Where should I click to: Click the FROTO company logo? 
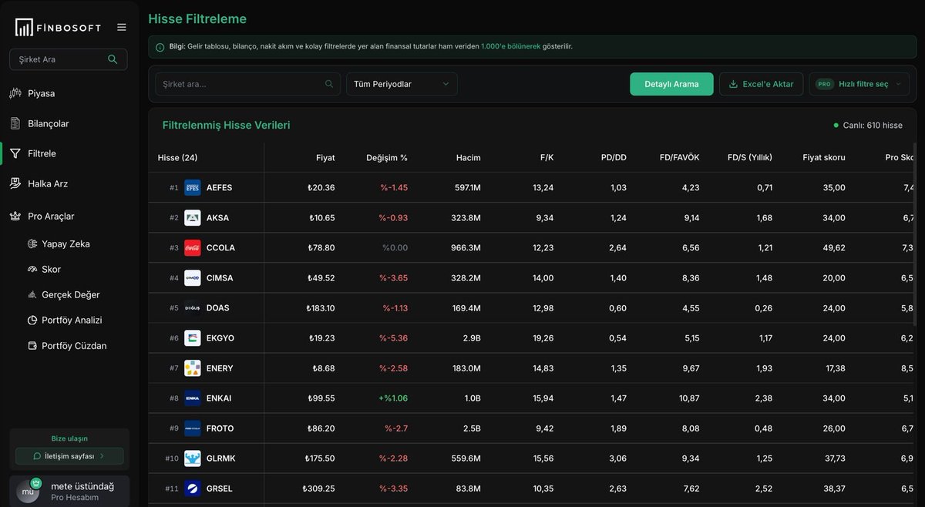pyautogui.click(x=193, y=428)
